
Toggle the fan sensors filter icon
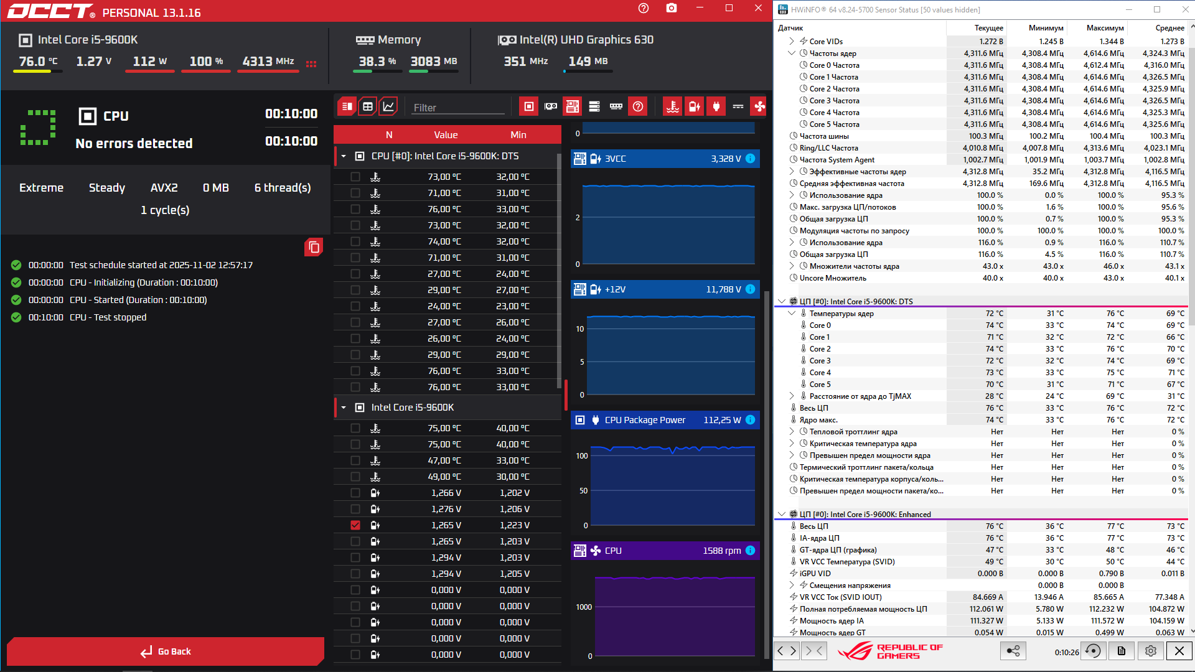[x=759, y=106]
